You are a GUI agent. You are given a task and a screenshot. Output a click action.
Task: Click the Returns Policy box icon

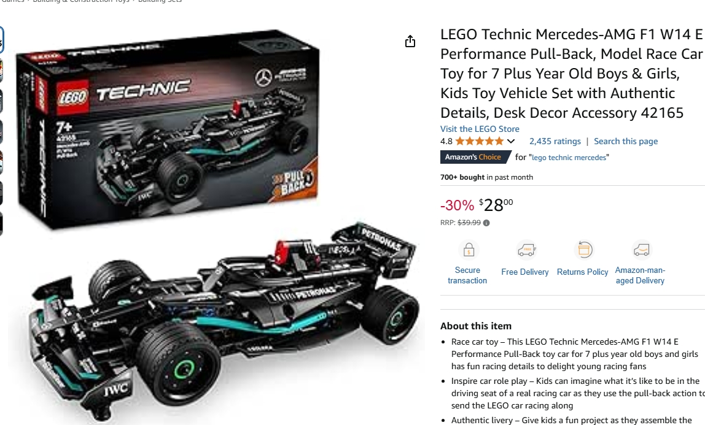(584, 250)
